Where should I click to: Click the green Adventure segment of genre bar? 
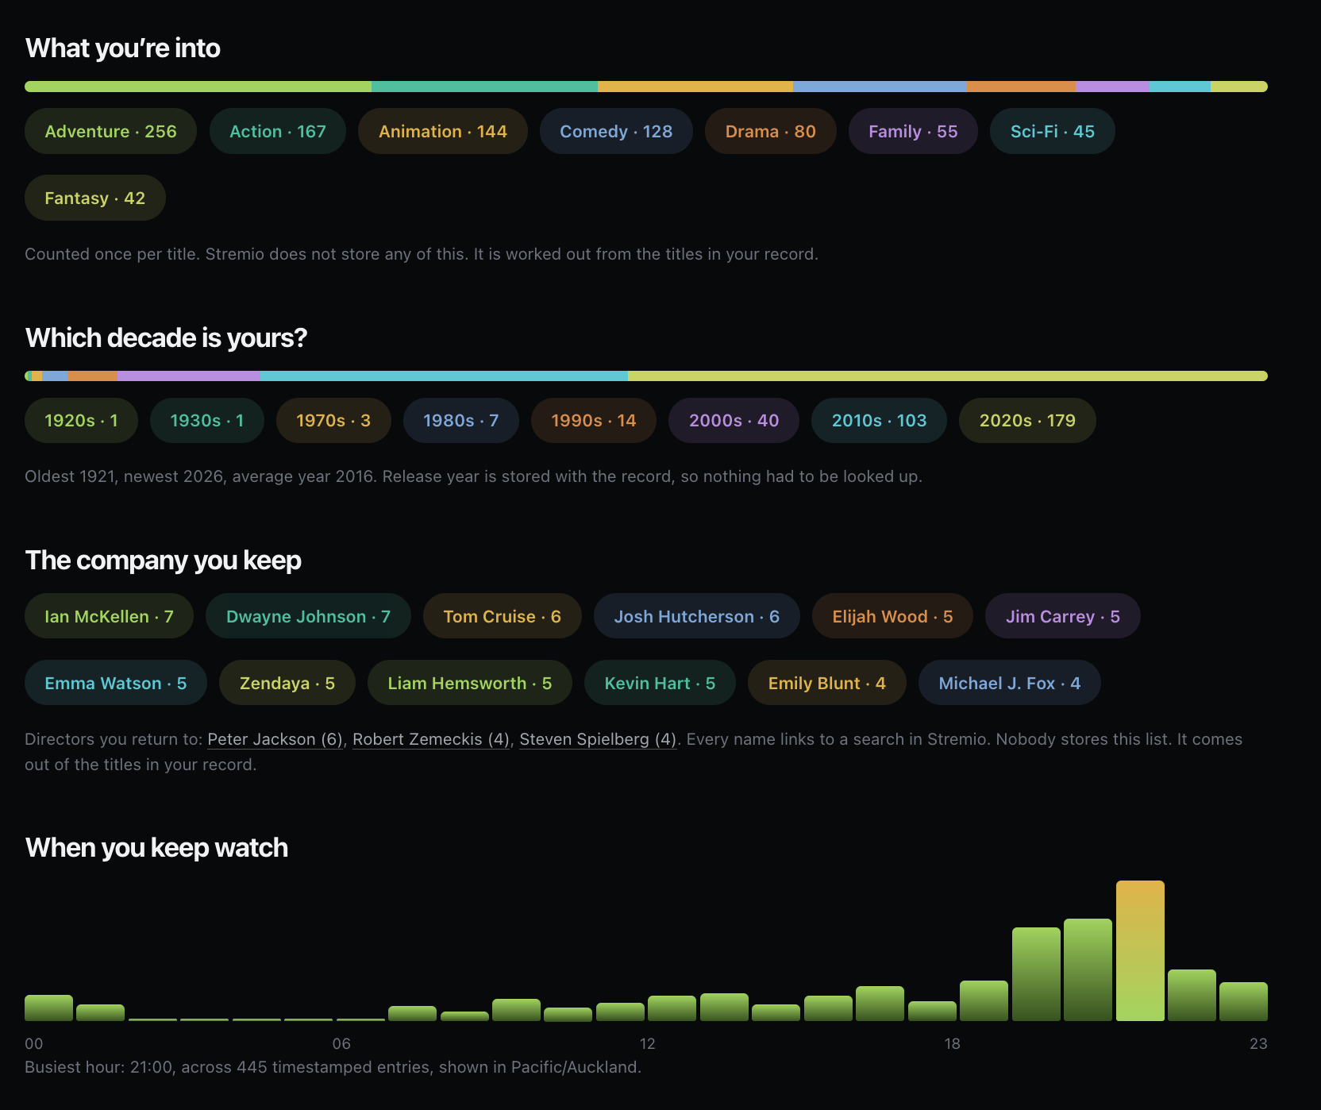pos(198,87)
